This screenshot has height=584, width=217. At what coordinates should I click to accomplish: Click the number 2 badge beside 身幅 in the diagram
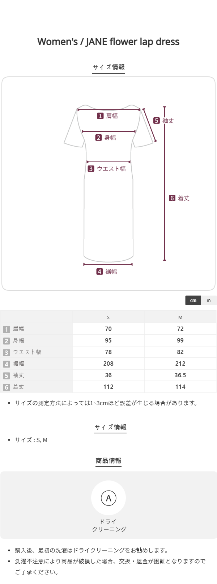pyautogui.click(x=99, y=138)
